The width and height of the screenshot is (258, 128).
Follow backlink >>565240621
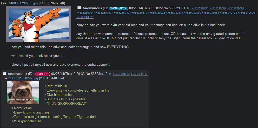pyautogui.click(x=85, y=17)
